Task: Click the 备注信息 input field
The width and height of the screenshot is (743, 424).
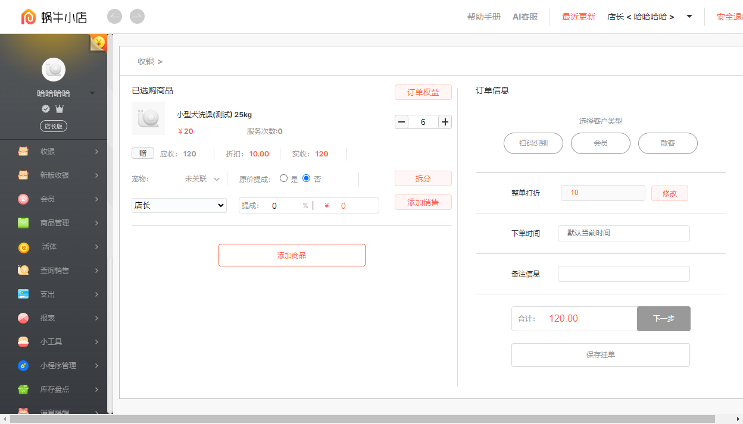Action: coord(624,274)
